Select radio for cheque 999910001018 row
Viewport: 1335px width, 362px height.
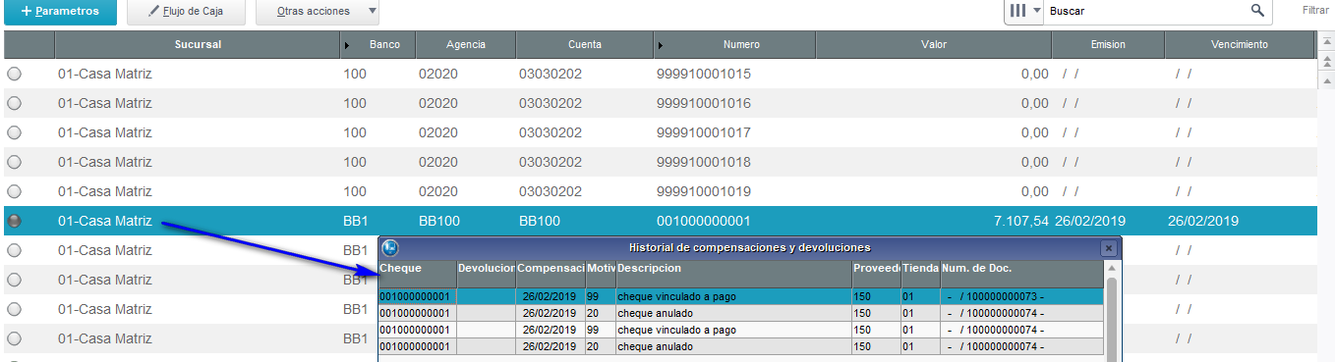point(15,162)
